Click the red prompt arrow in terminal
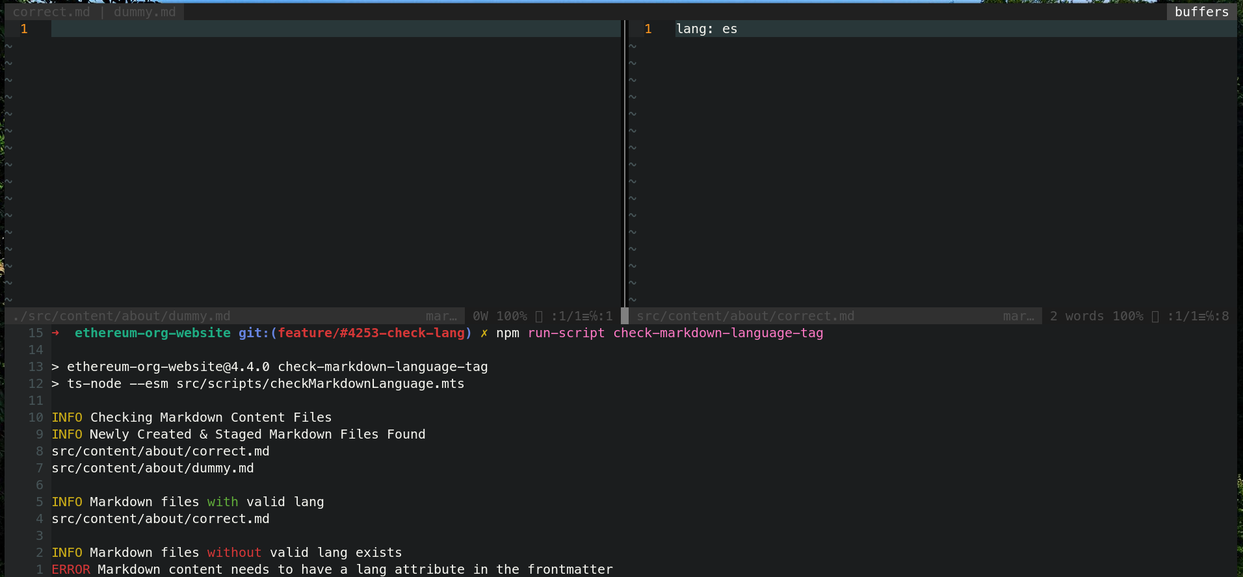 coord(55,333)
